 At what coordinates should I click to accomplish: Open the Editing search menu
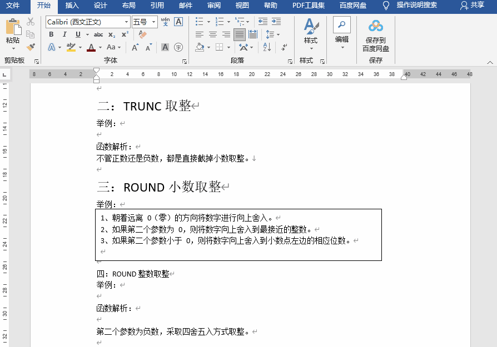pyautogui.click(x=342, y=33)
